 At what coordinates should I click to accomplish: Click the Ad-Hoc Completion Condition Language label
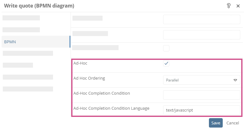111,108
